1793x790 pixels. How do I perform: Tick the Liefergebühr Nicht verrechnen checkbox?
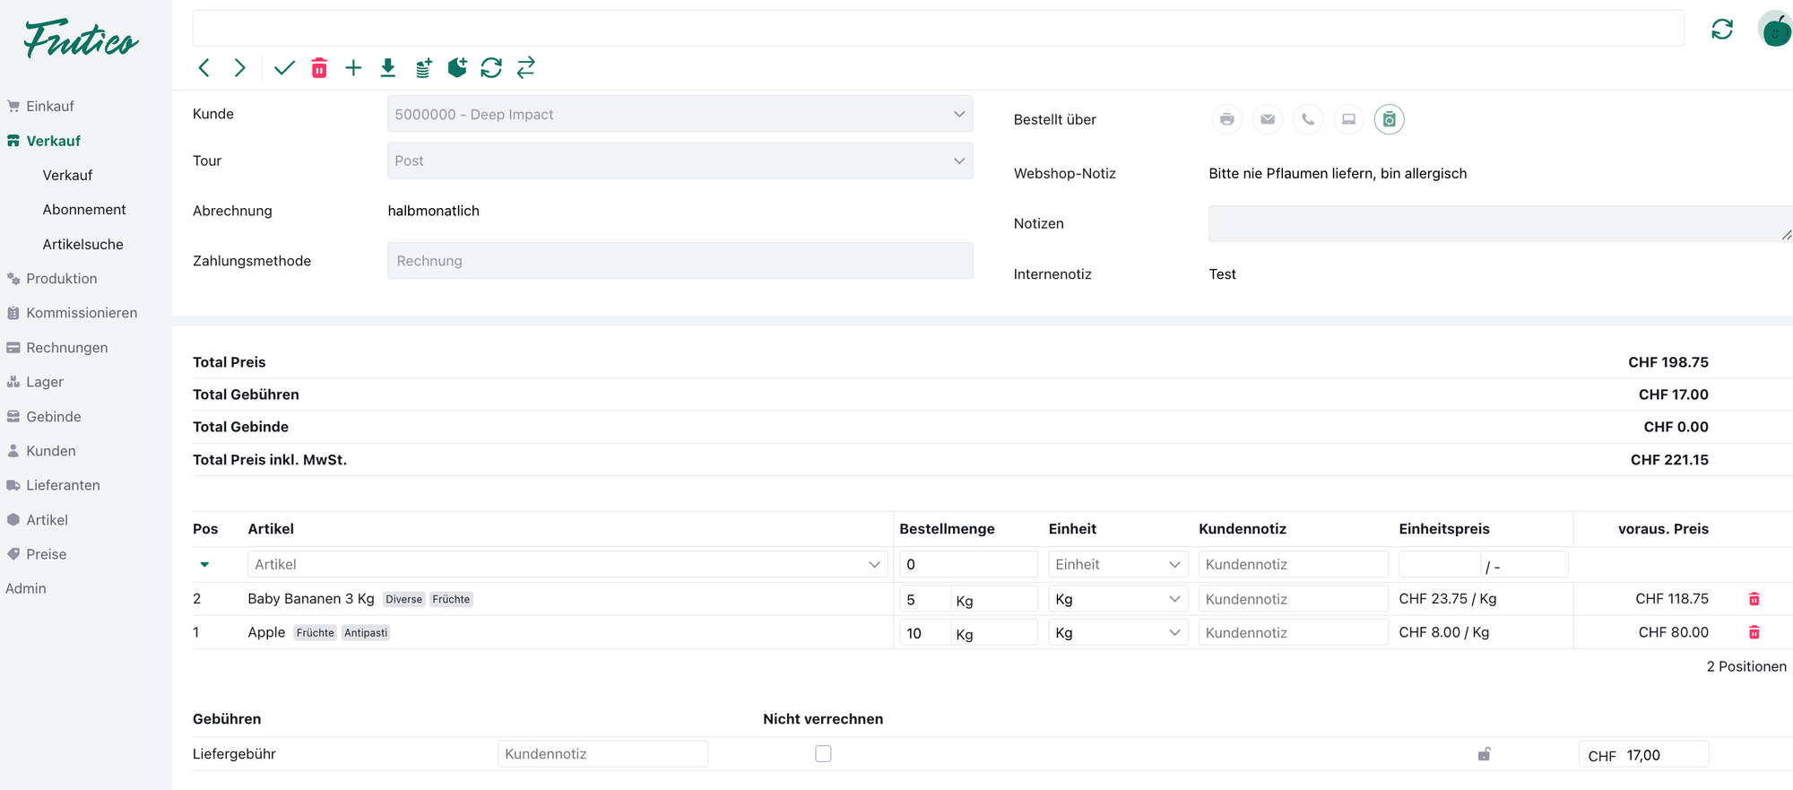coord(823,754)
